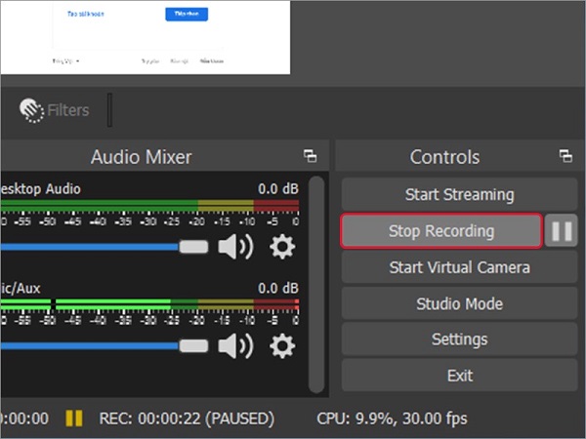Pop out the Audio Mixer dock
The image size is (586, 439).
click(311, 156)
